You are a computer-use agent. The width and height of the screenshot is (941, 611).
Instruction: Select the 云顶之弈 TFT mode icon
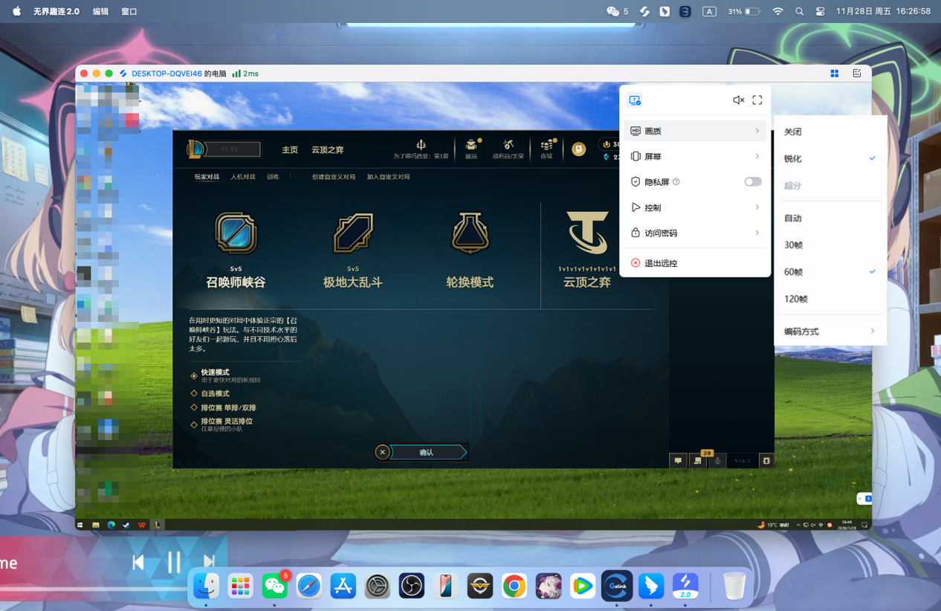[x=587, y=233]
